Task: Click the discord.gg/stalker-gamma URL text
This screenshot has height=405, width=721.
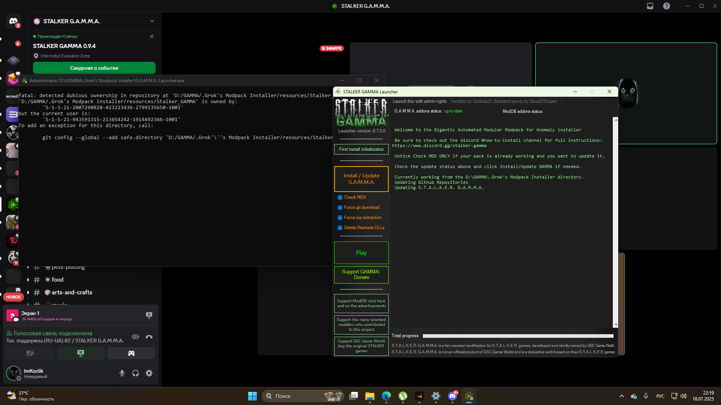Action: 439,146
